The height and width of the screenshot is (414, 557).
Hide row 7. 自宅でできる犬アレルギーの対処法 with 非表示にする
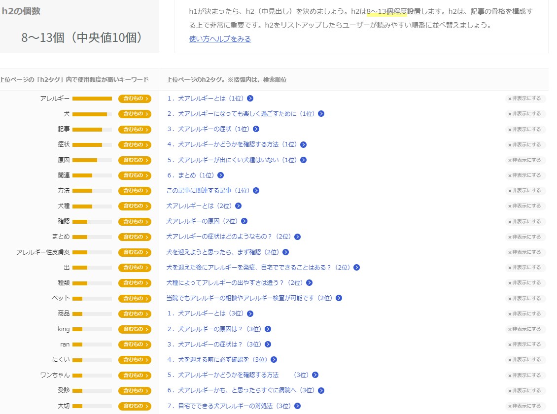(x=524, y=406)
